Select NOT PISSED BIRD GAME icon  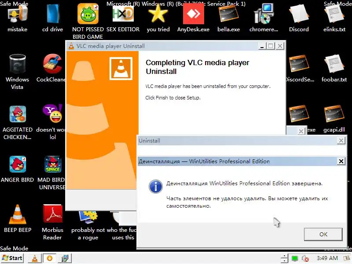pos(88,21)
